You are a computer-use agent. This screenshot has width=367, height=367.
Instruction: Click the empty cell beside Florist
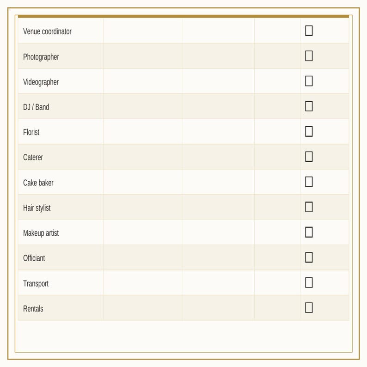[142, 131]
